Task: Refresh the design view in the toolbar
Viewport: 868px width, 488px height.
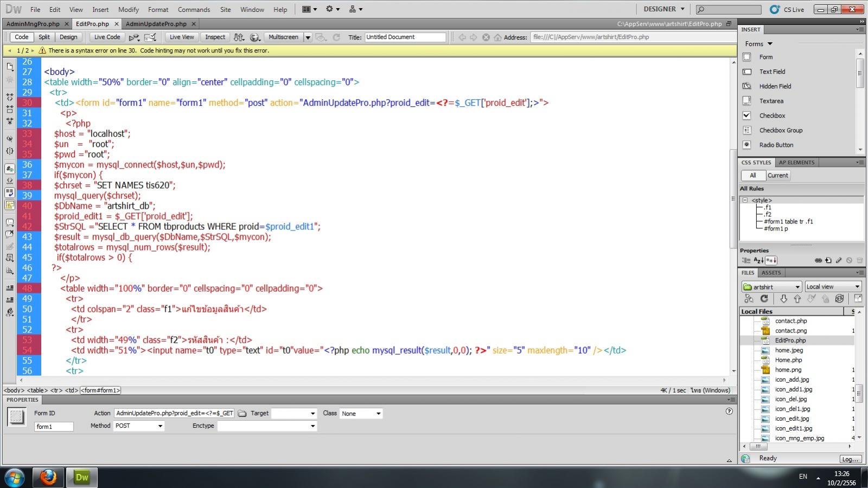Action: (x=336, y=37)
